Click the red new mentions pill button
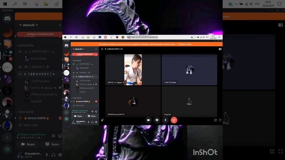 pos(85,54)
